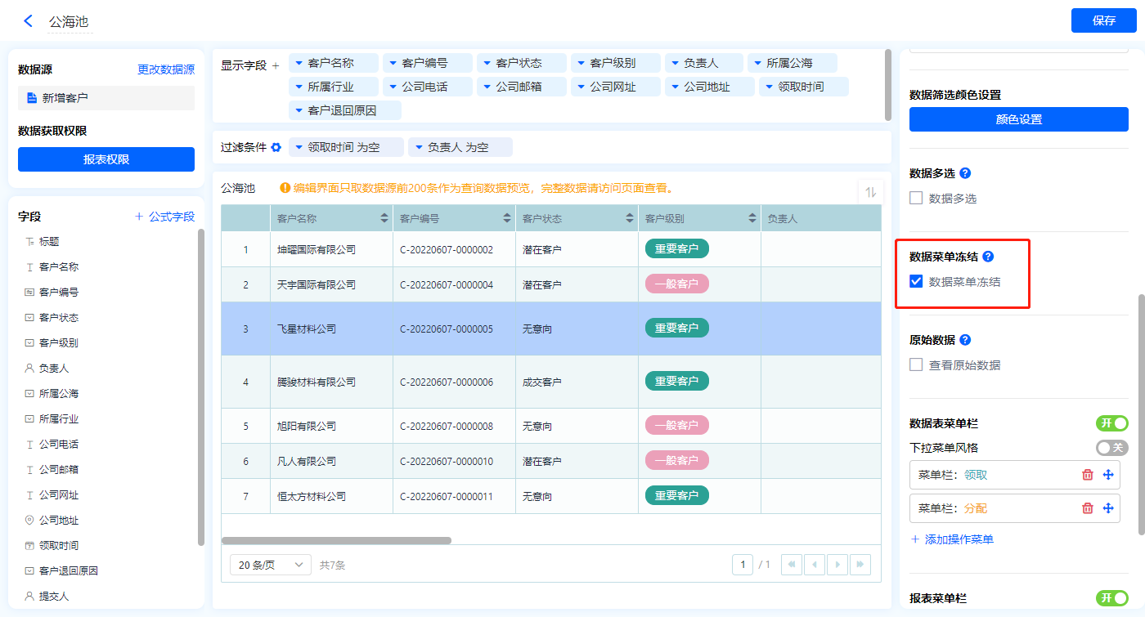Go to the last page of results
The image size is (1145, 617).
[x=860, y=565]
